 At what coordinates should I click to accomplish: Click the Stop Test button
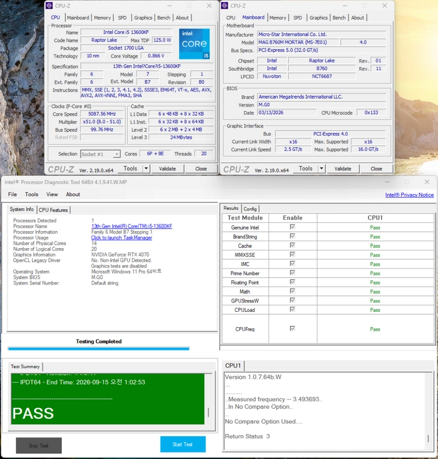(x=39, y=446)
